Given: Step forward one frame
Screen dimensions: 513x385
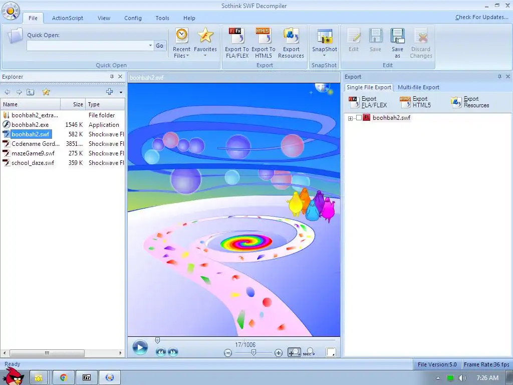Looking at the screenshot, I should click(x=173, y=352).
